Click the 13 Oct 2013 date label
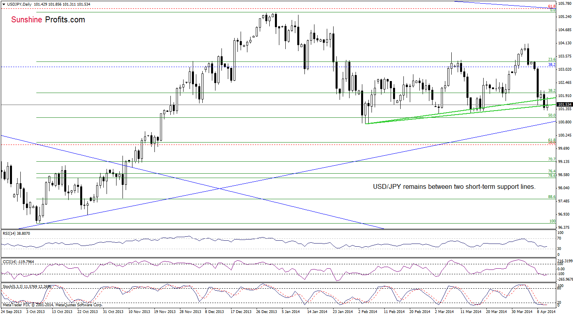The width and height of the screenshot is (573, 315). click(x=63, y=311)
